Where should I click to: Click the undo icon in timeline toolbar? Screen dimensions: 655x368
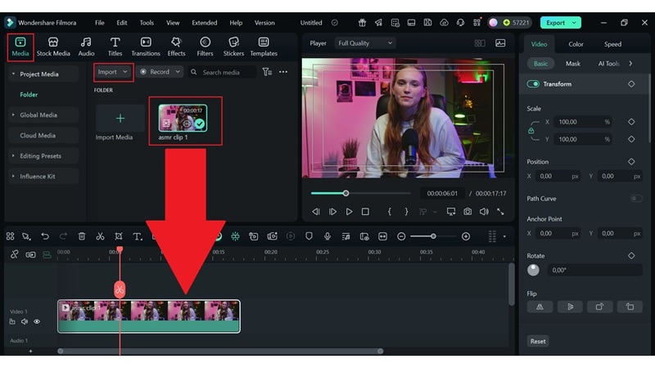(45, 236)
